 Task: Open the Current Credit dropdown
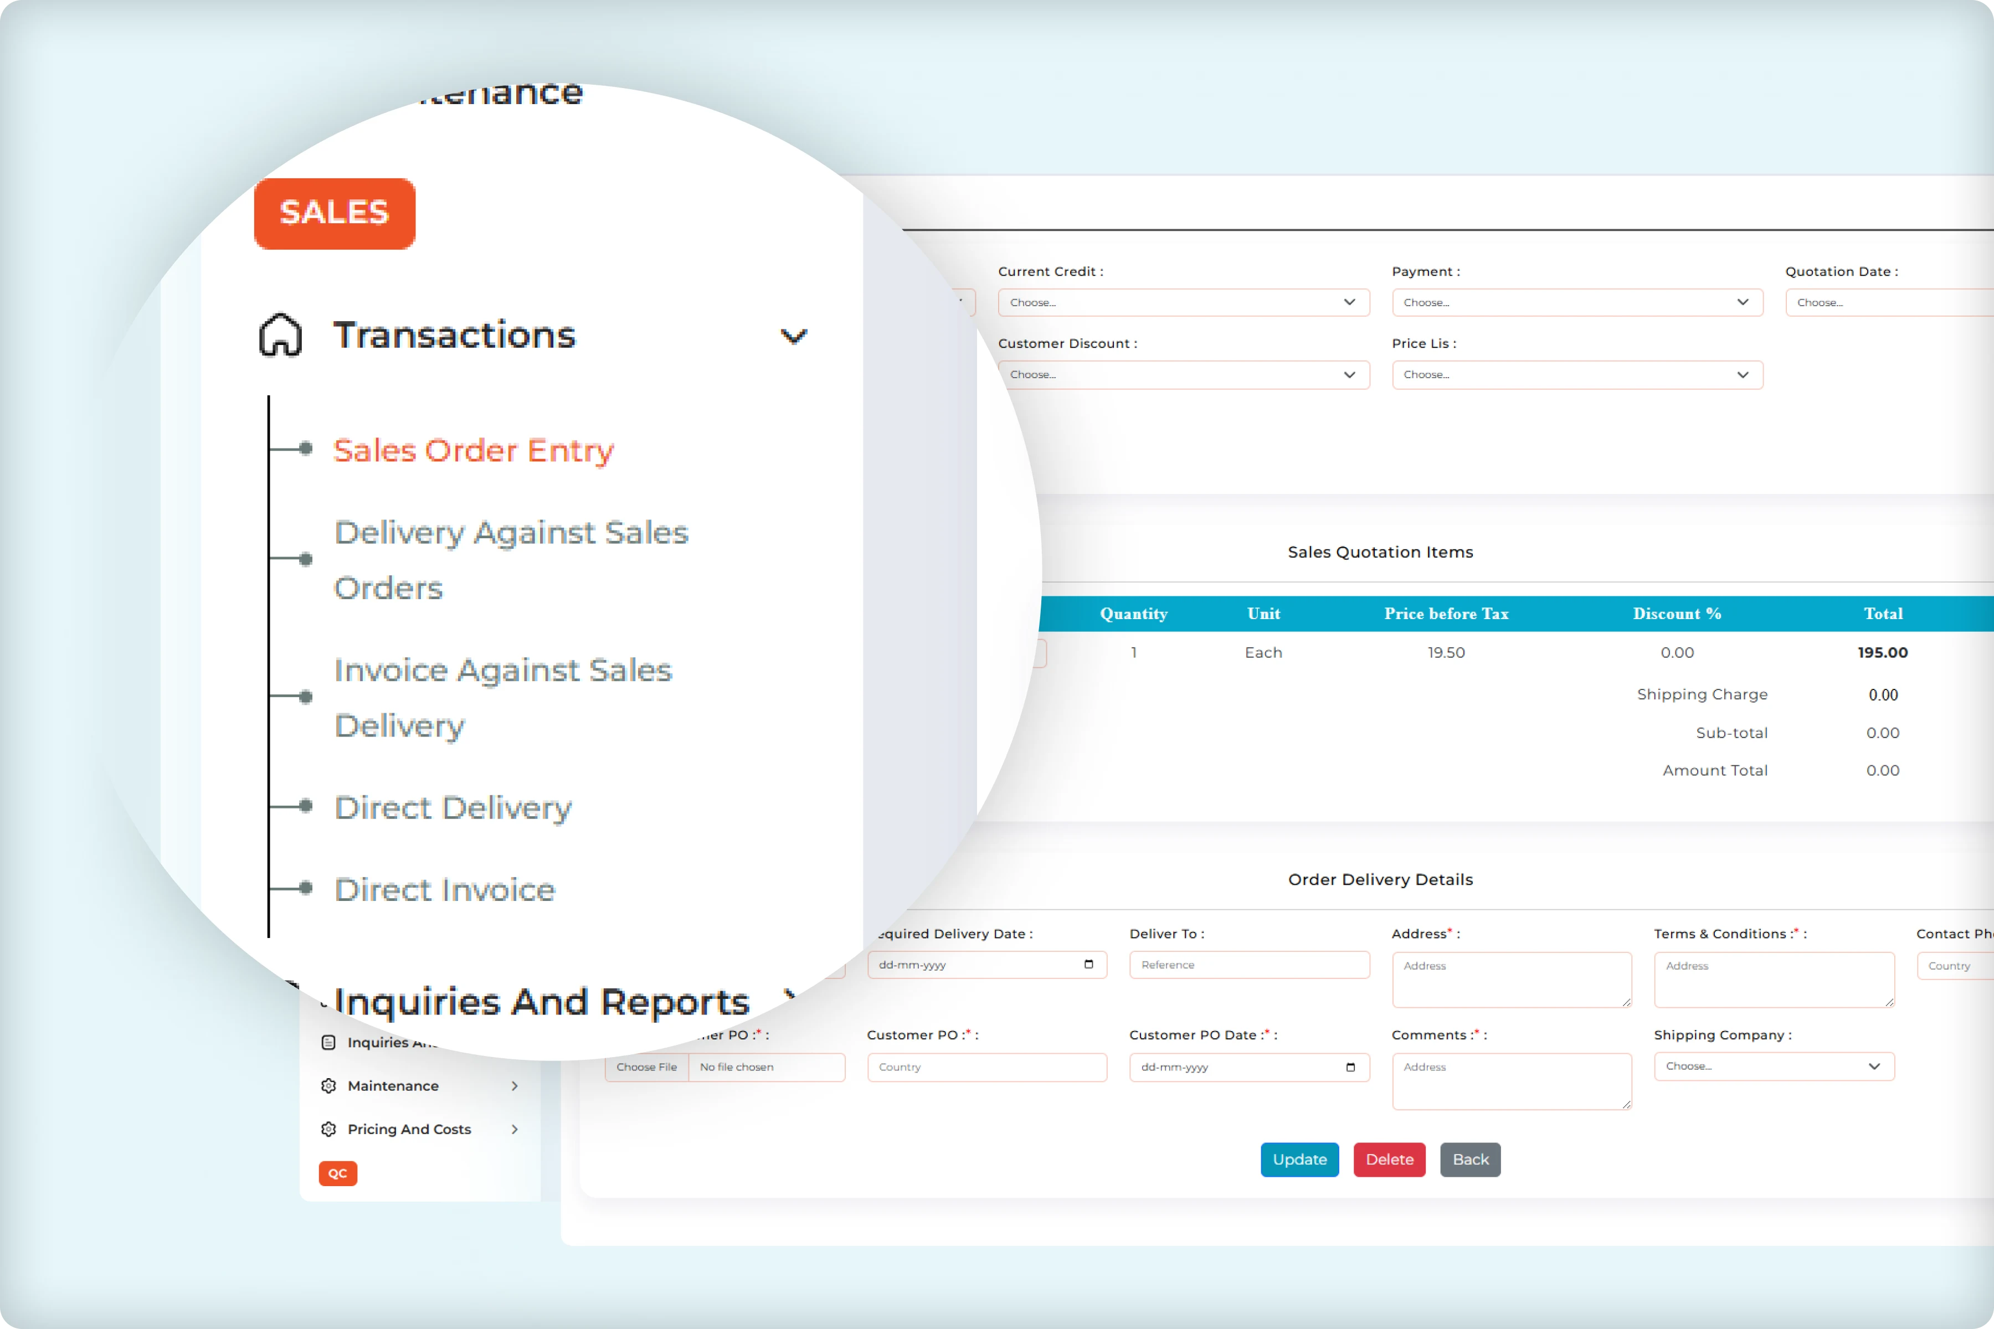(1183, 302)
